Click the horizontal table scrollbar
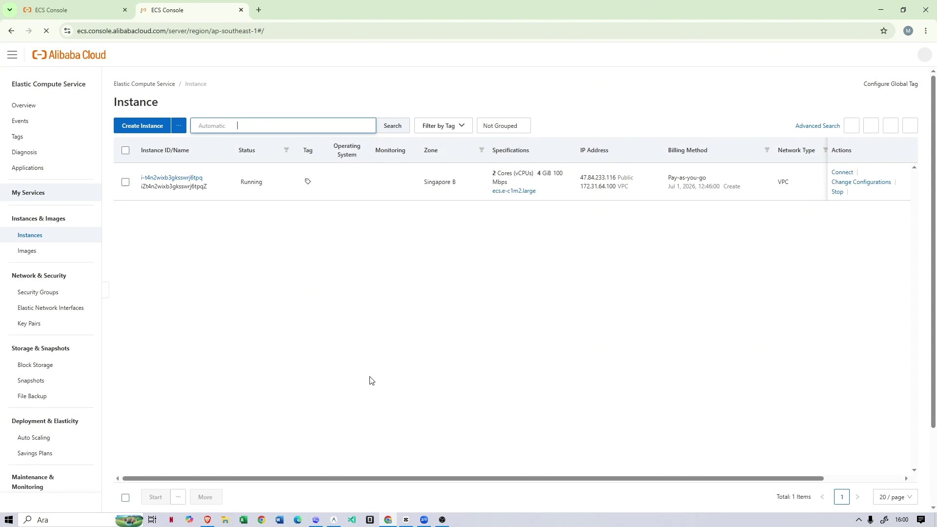This screenshot has height=527, width=937. [473, 478]
